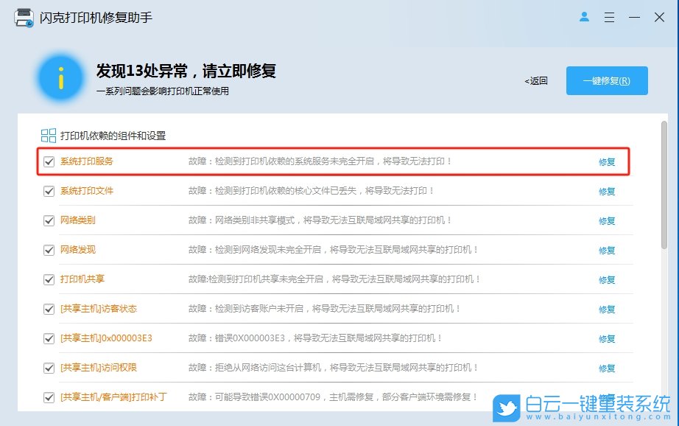Click 修复 for the 0x000003E3 error
Screen dimensions: 679x426
605,338
